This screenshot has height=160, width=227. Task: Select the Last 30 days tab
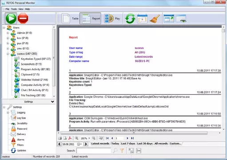click(x=145, y=144)
